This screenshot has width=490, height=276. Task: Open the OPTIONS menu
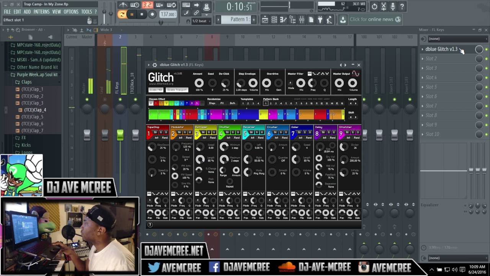(71, 12)
